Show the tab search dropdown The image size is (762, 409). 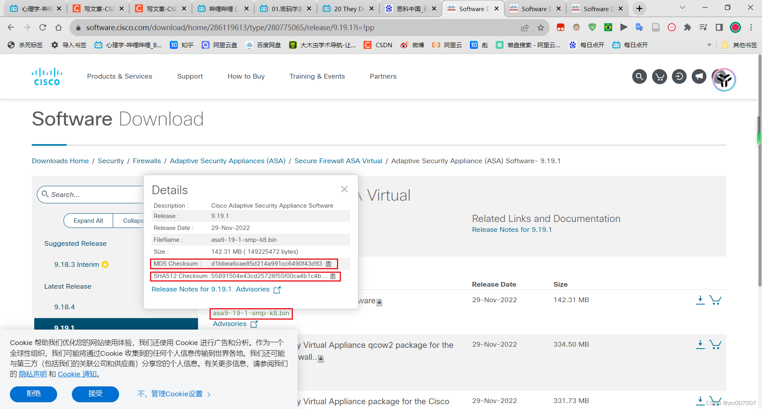682,8
